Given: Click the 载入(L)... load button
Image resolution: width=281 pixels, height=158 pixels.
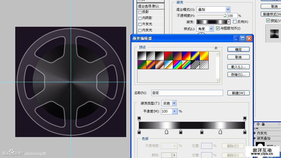Looking at the screenshot, I should 238,67.
